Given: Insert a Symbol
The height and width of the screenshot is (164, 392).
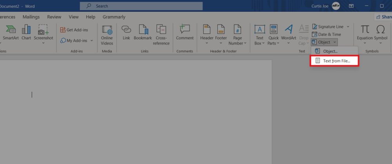Looking at the screenshot, I should tap(381, 34).
